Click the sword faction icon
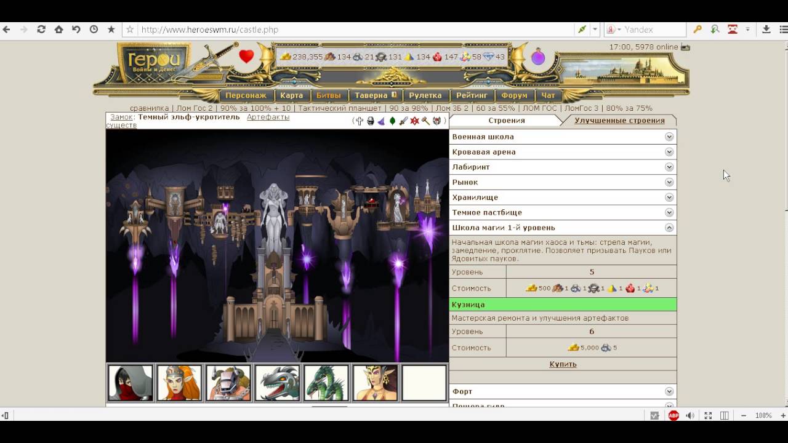This screenshot has height=443, width=788. click(x=403, y=121)
